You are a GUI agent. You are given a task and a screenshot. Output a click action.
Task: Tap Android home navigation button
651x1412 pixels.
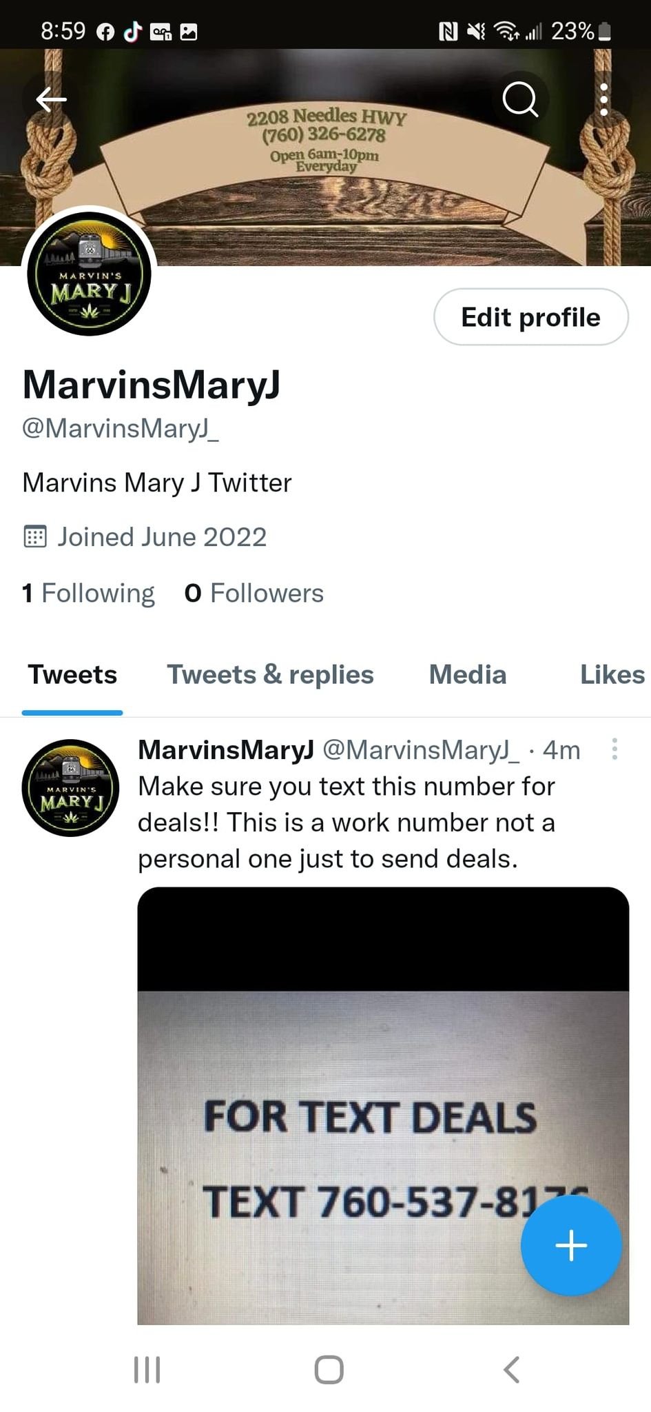[329, 1369]
